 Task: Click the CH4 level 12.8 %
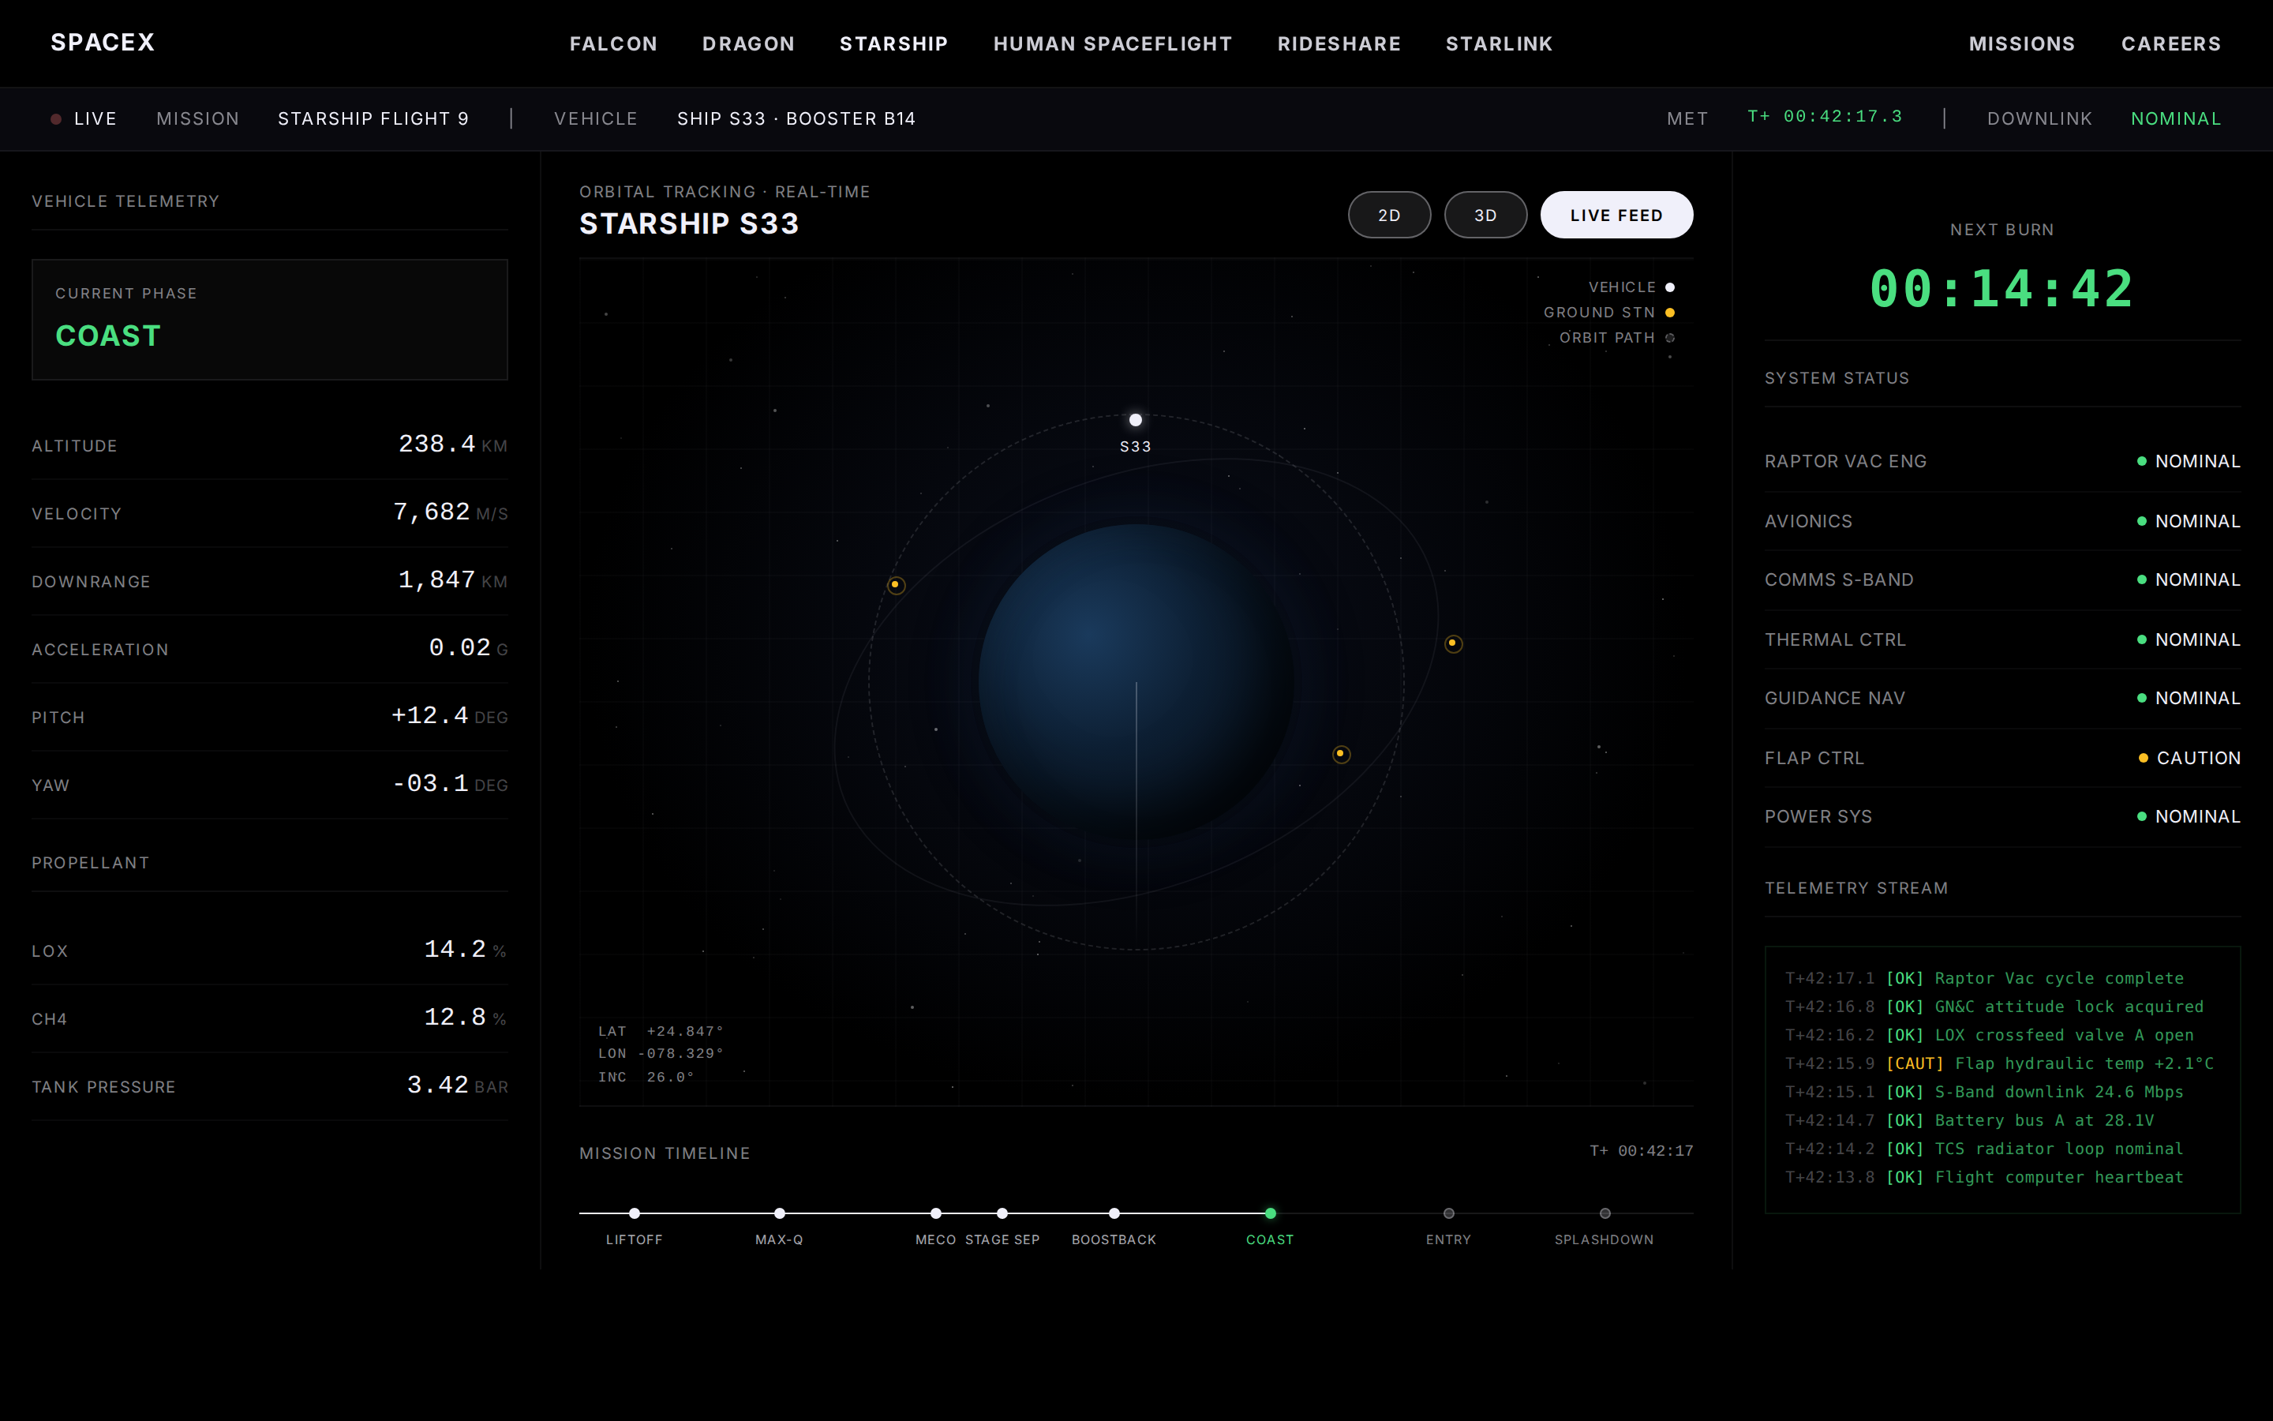(465, 1017)
